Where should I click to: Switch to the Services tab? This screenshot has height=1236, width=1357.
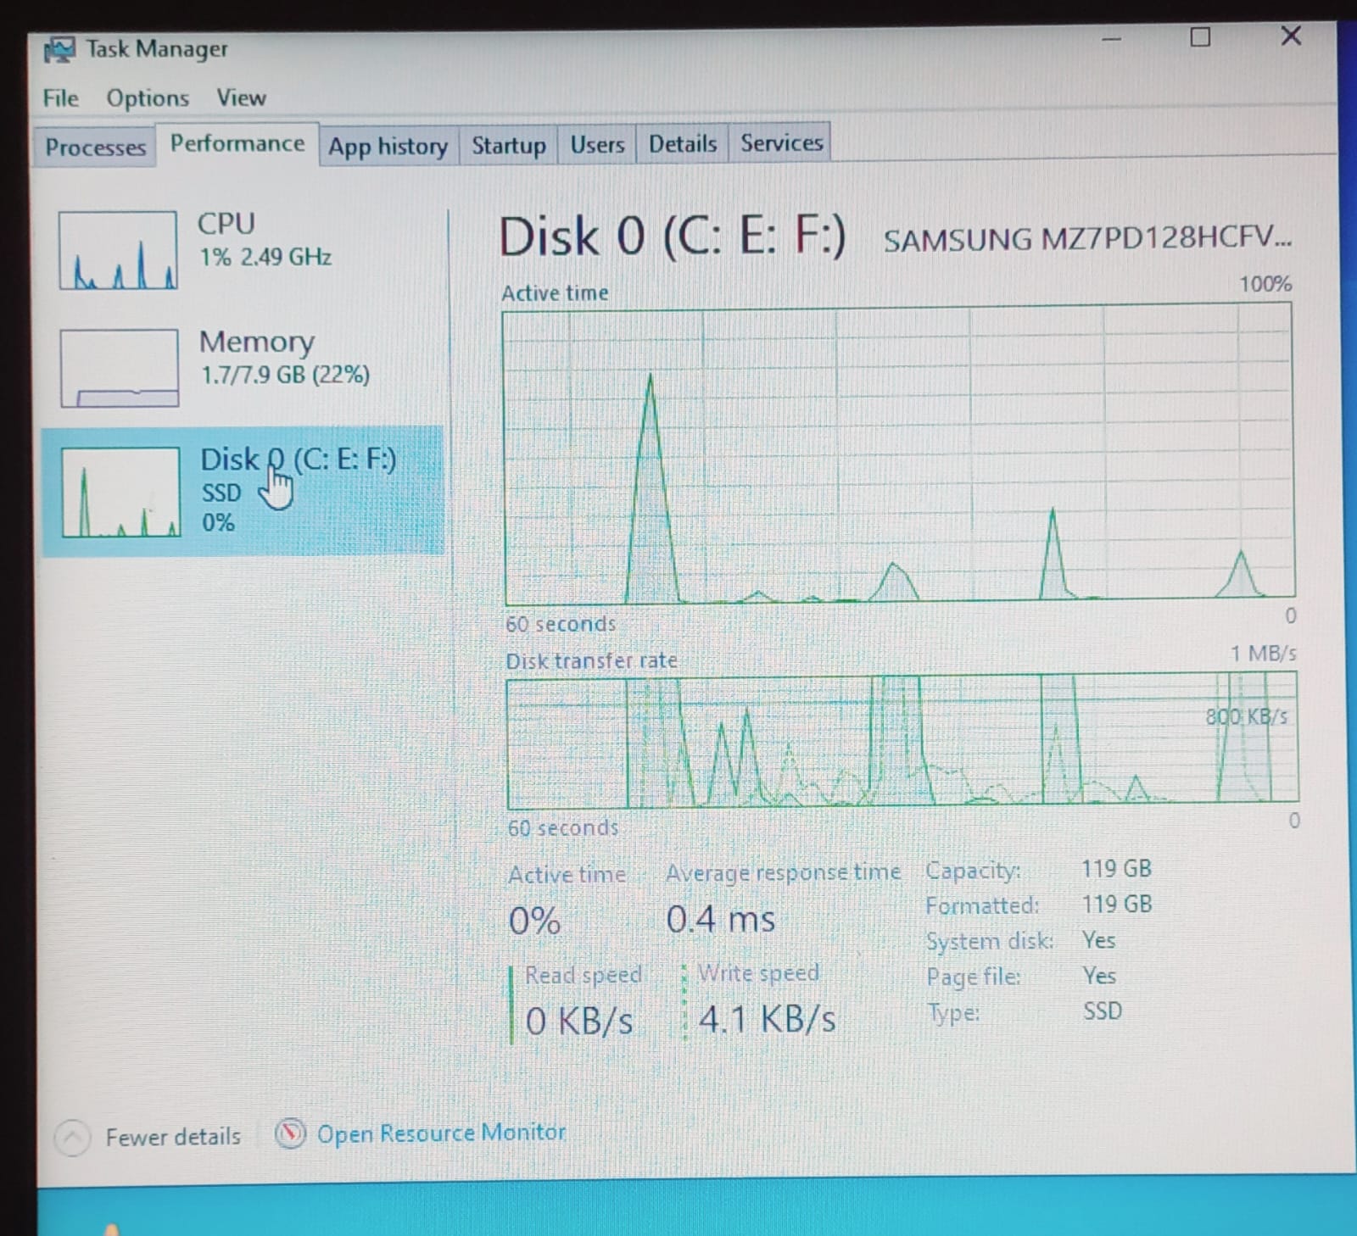click(x=781, y=142)
